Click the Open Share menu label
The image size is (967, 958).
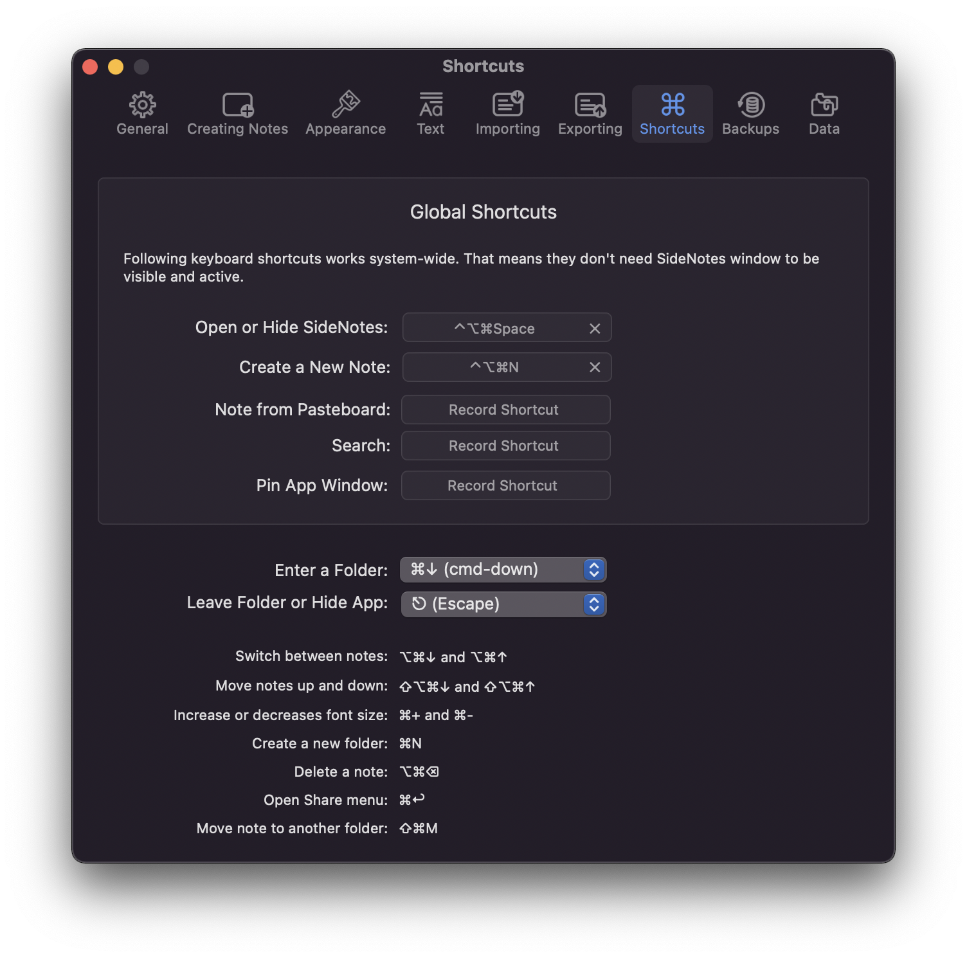326,800
